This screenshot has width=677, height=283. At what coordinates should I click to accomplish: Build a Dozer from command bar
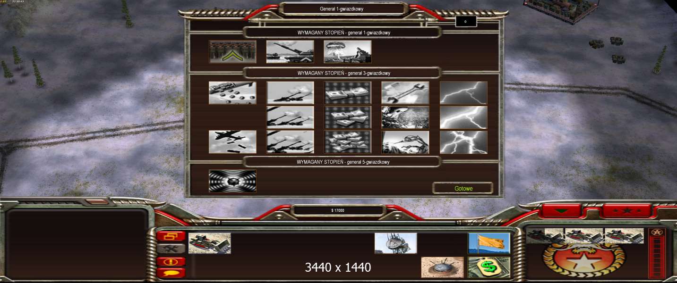(210, 243)
